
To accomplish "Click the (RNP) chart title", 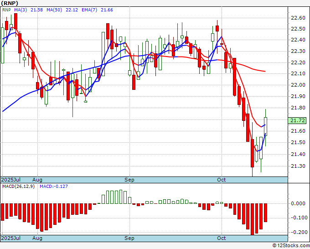I will click(10, 3).
